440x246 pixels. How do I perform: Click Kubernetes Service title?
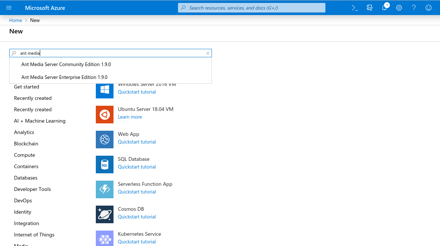point(139,234)
